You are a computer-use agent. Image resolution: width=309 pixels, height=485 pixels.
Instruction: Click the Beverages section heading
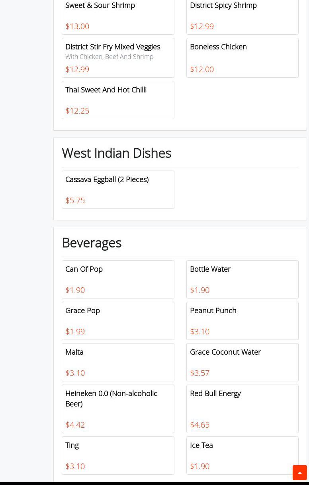(x=92, y=243)
